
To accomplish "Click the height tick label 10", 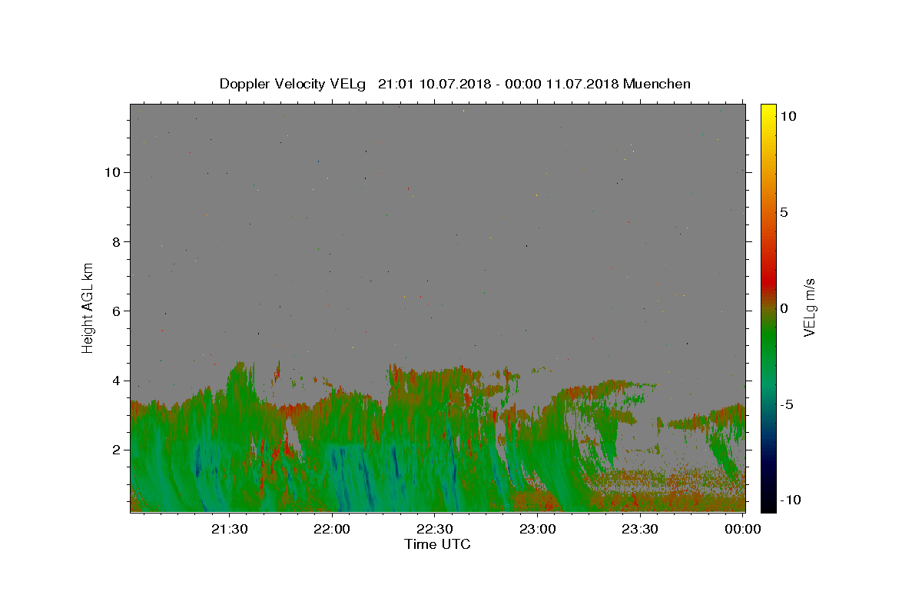I will pos(114,172).
